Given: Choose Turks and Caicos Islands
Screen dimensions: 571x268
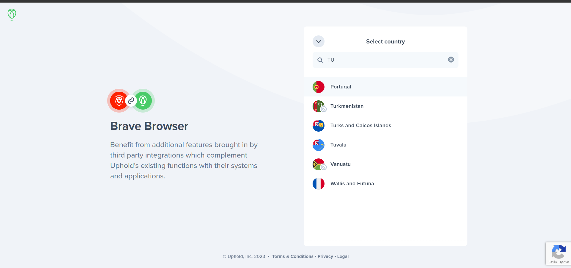Looking at the screenshot, I should point(386,125).
